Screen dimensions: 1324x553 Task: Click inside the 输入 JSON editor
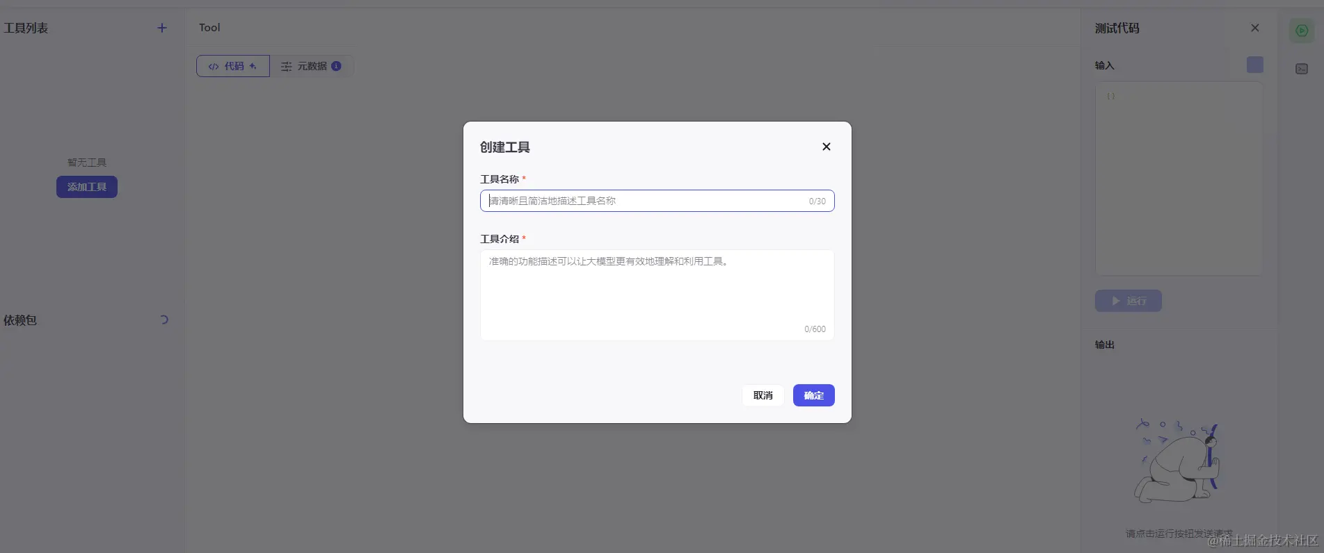[1179, 179]
